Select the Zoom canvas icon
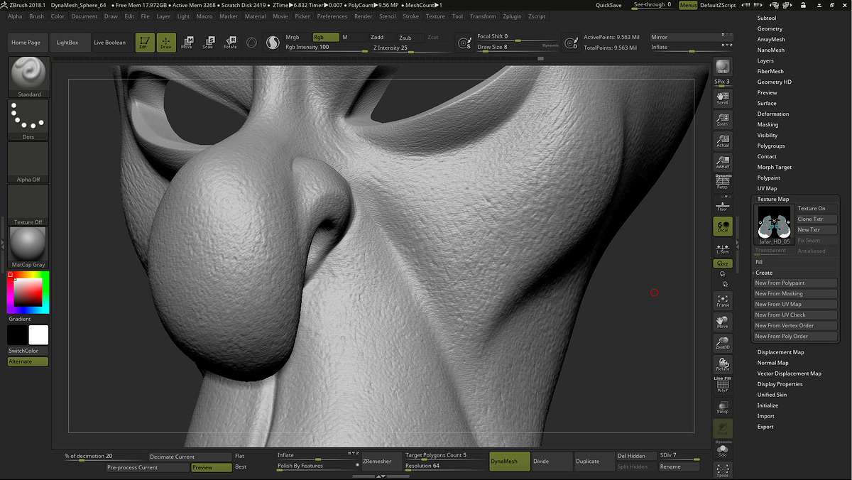 [x=723, y=119]
